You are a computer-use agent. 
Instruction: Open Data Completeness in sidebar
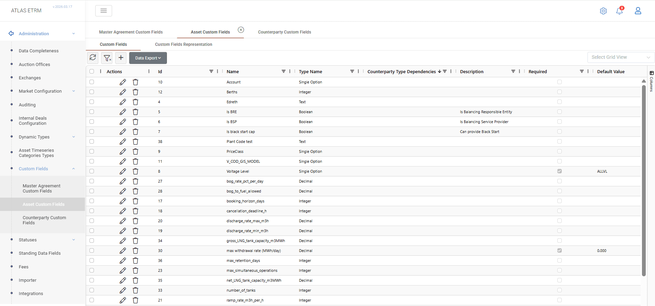click(x=39, y=51)
